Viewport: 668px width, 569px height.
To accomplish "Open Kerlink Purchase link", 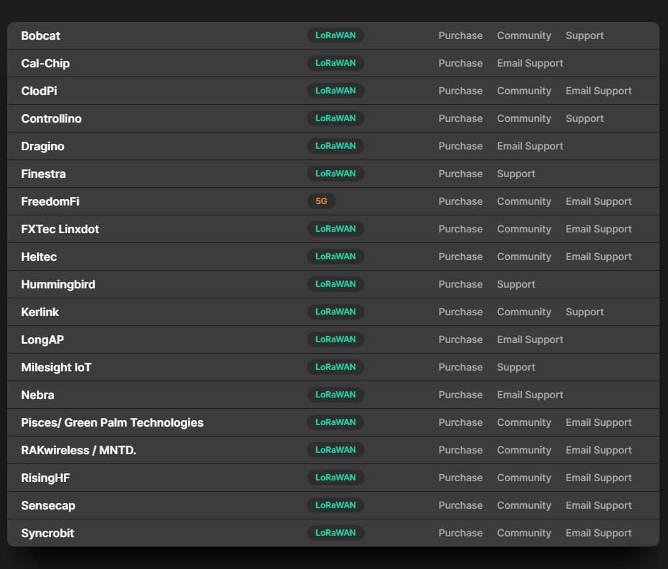I will pos(460,312).
